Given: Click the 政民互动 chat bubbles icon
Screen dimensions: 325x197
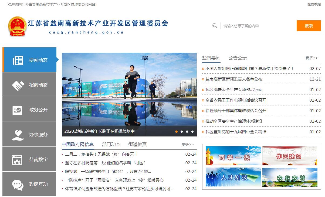Looking at the screenshot, I should click(x=18, y=185).
